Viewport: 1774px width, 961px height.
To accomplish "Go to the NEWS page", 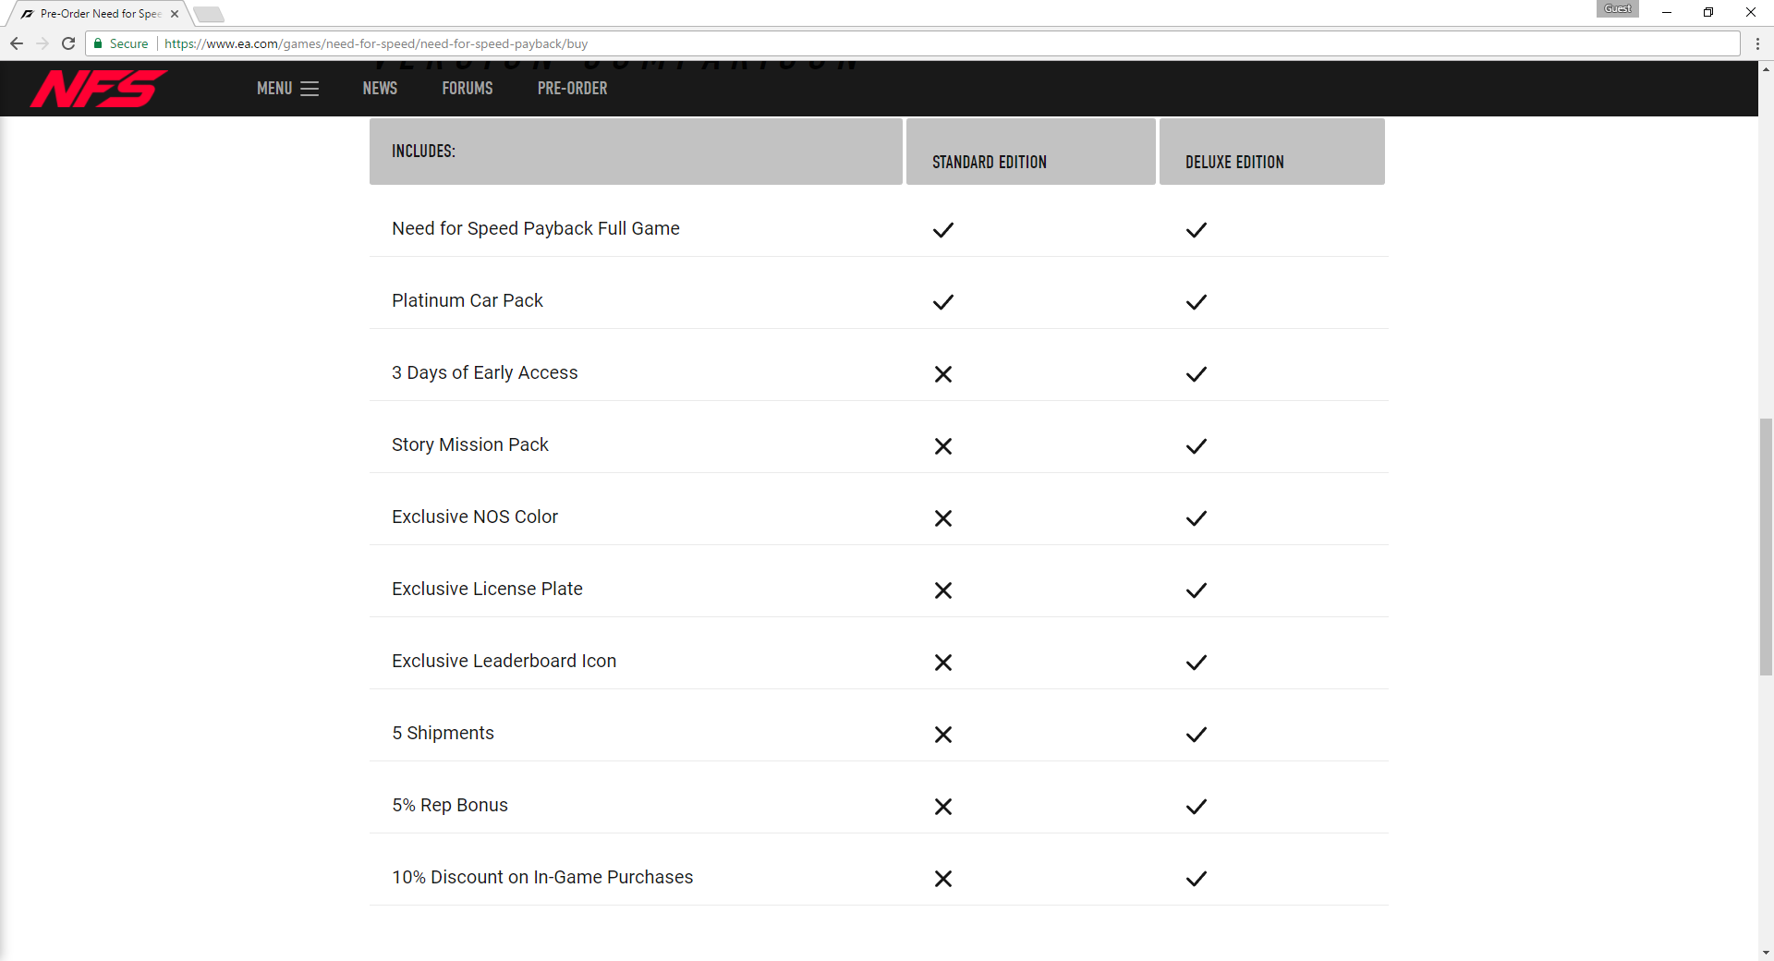I will pos(380,89).
